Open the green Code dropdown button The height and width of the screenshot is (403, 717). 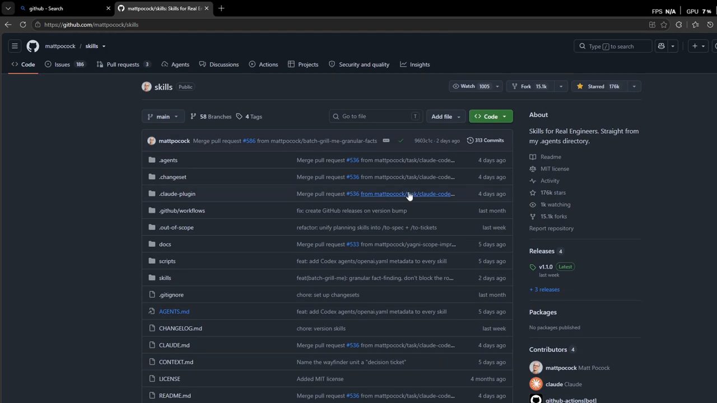tap(491, 116)
